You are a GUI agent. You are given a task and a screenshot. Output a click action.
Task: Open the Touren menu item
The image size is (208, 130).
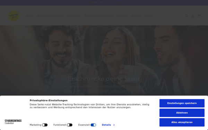29,16
